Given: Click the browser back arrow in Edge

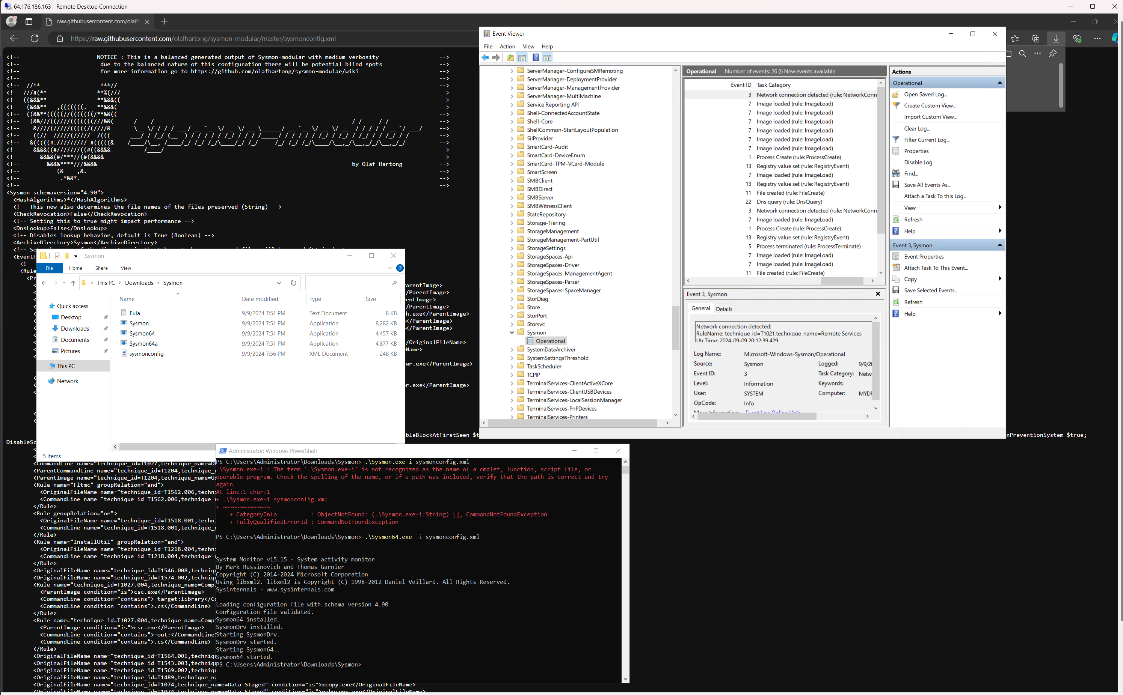Looking at the screenshot, I should [14, 39].
